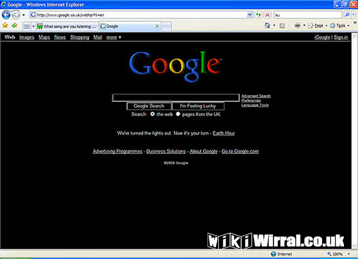Image resolution: width=358 pixels, height=259 pixels.
Task: Open the iGoogle link
Action: [322, 37]
